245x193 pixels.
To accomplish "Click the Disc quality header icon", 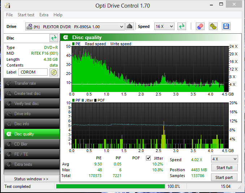I will (x=66, y=37).
